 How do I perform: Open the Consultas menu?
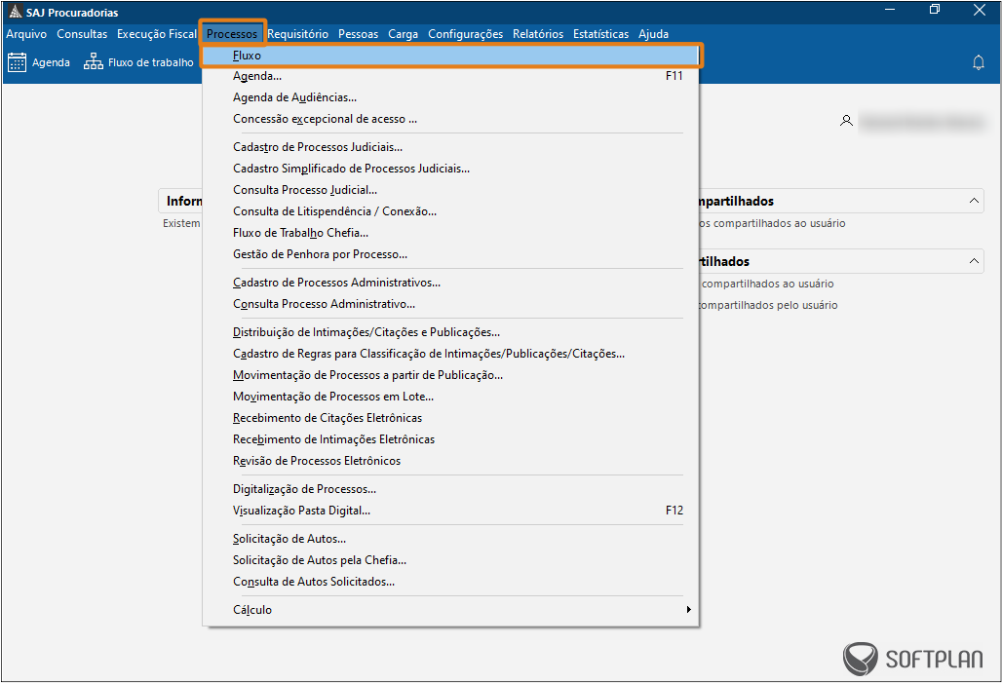point(82,34)
